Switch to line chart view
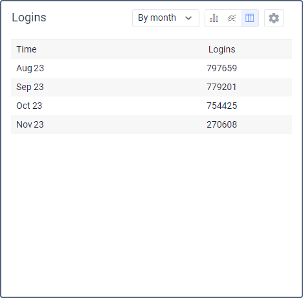 (232, 18)
